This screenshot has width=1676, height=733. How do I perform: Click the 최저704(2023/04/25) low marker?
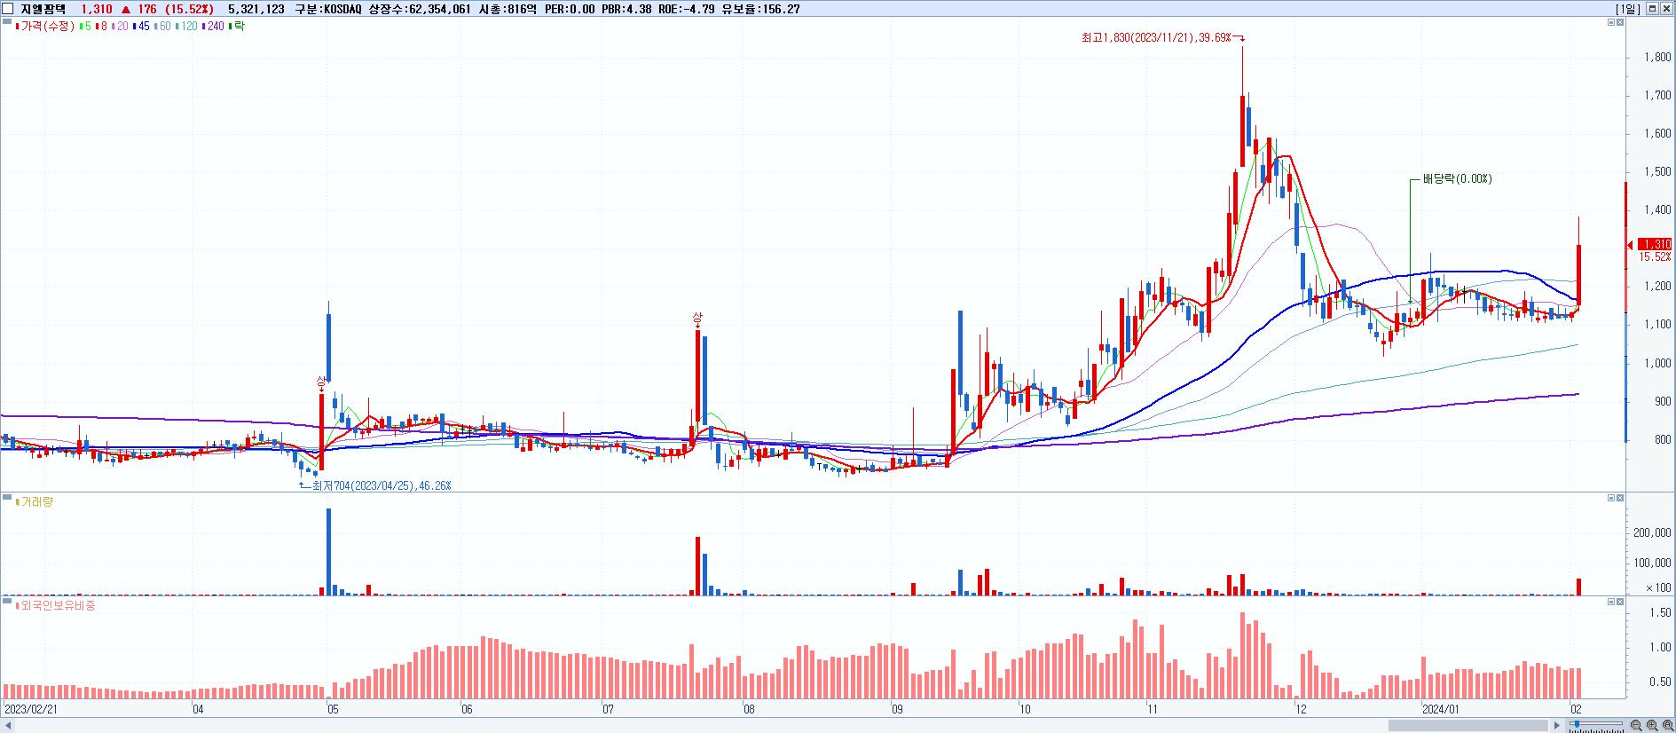click(x=376, y=485)
